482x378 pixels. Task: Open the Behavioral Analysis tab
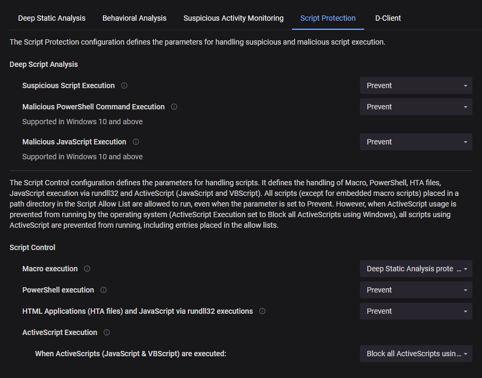tap(134, 18)
